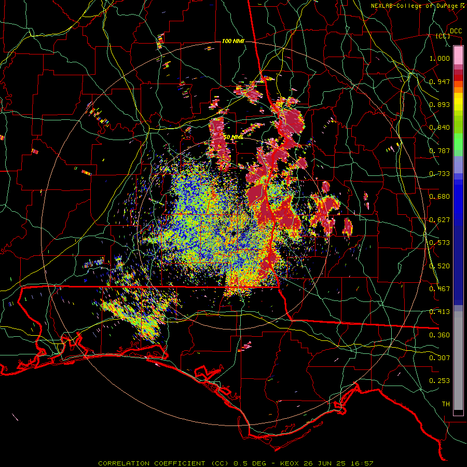Choose the 0.627 scale label
The image size is (467, 467).
coord(439,220)
